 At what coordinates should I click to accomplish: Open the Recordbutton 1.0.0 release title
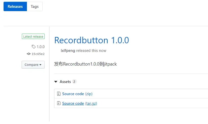[91, 40]
